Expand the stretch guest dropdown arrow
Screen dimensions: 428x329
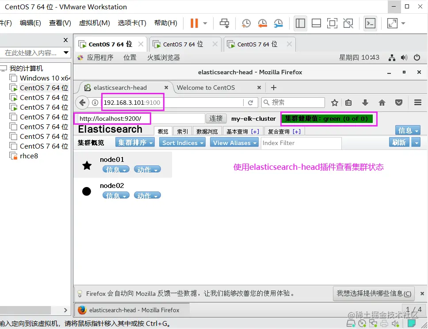[403, 23]
